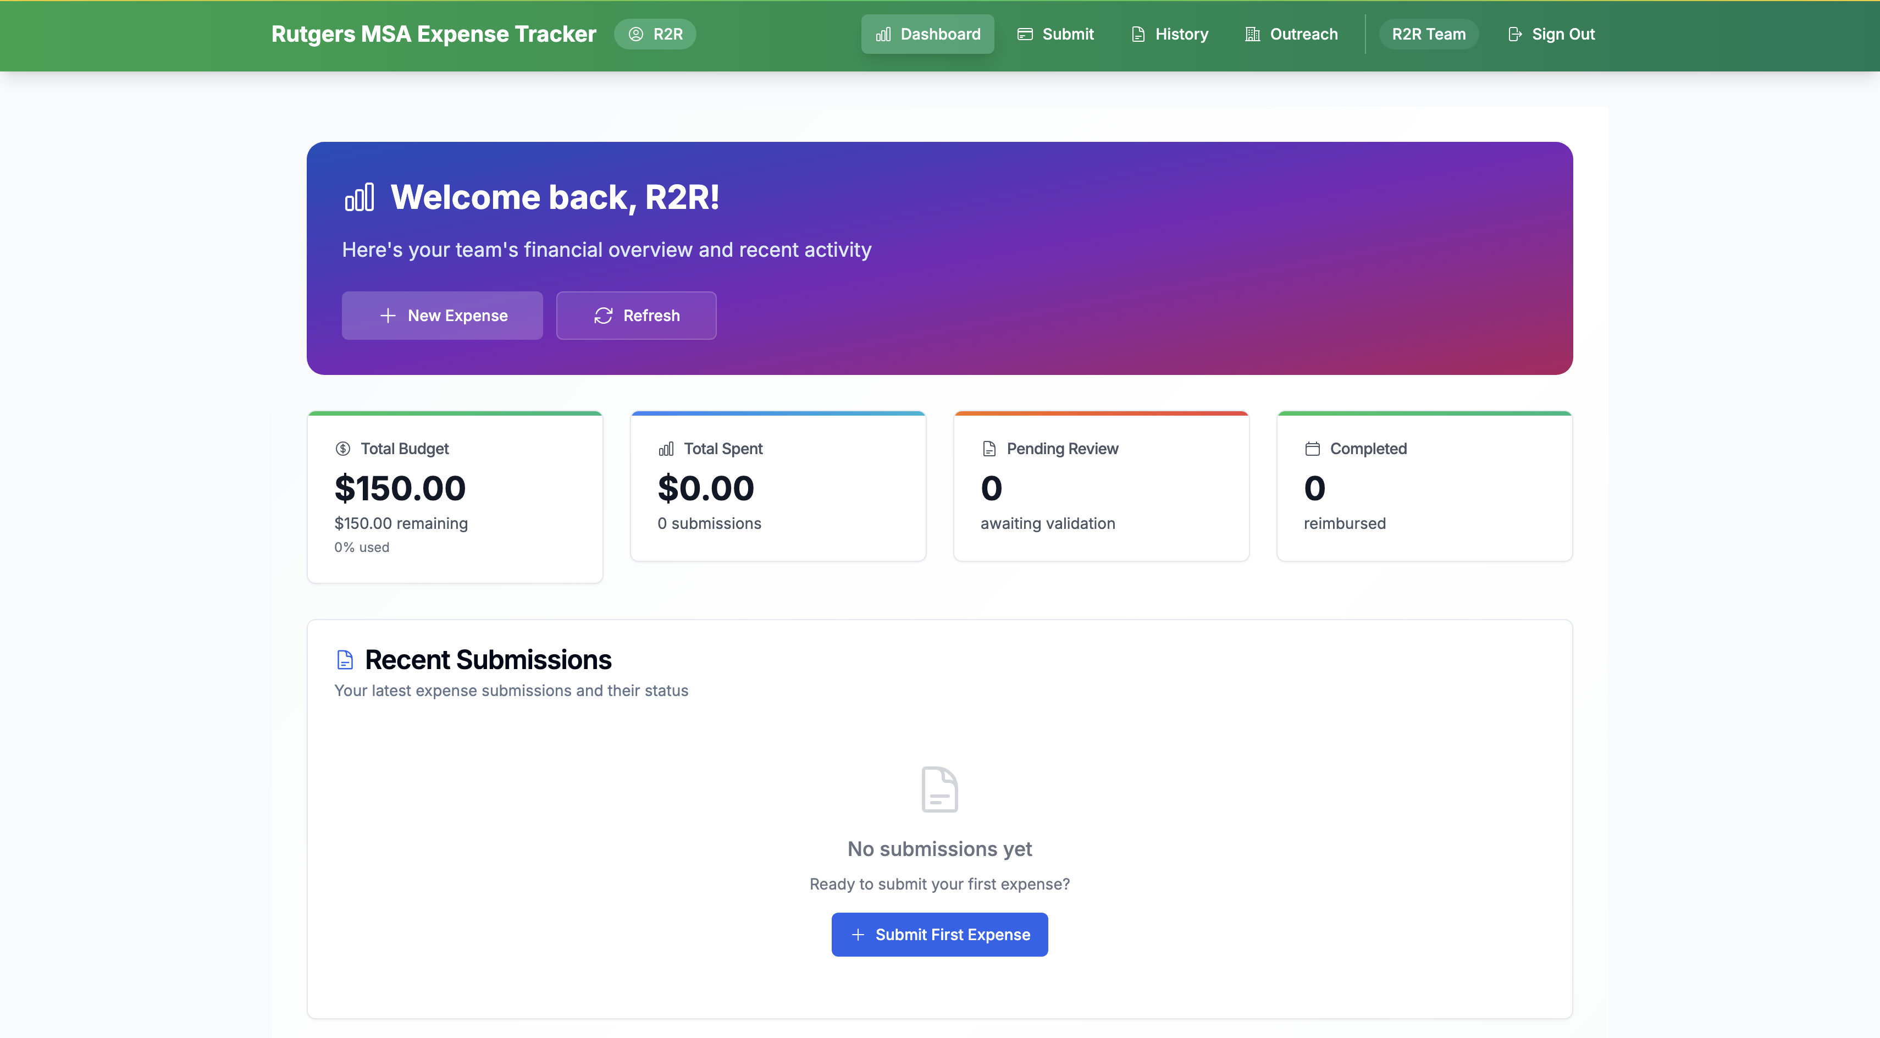Click the 'Pending Review' card label
This screenshot has height=1038, width=1880.
point(1062,448)
